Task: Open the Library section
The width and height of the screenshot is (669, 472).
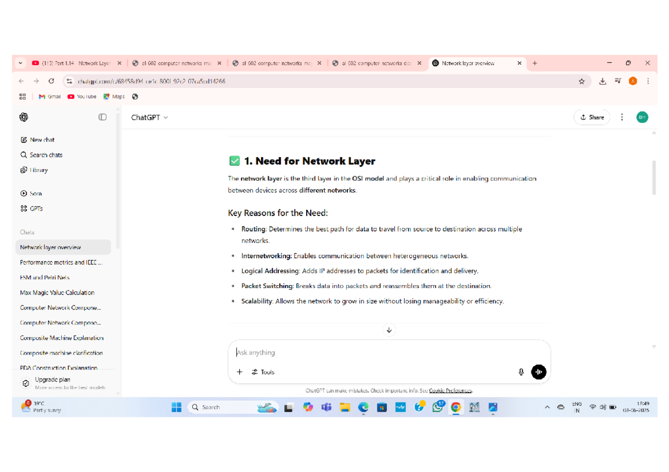Action: tap(34, 170)
